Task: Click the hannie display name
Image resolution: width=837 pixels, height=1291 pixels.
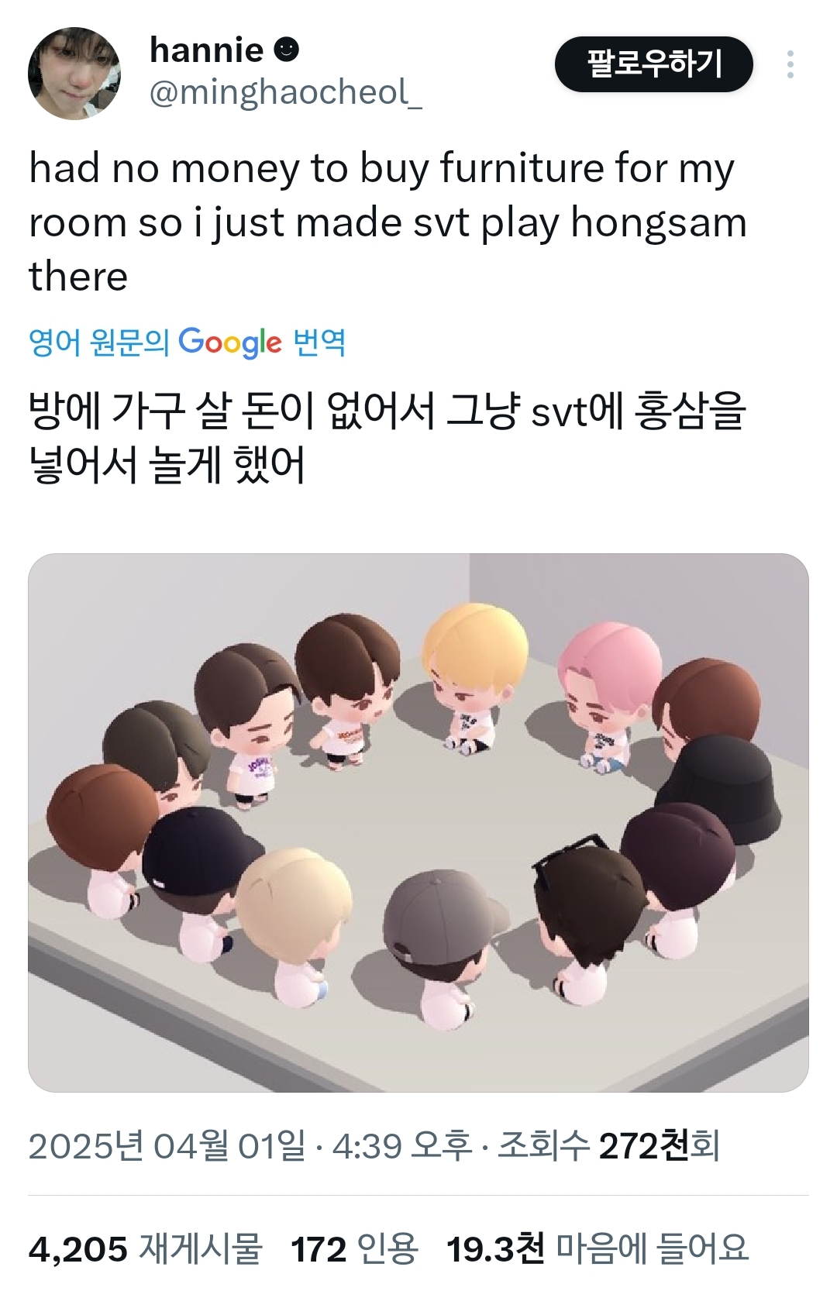Action: tap(206, 50)
